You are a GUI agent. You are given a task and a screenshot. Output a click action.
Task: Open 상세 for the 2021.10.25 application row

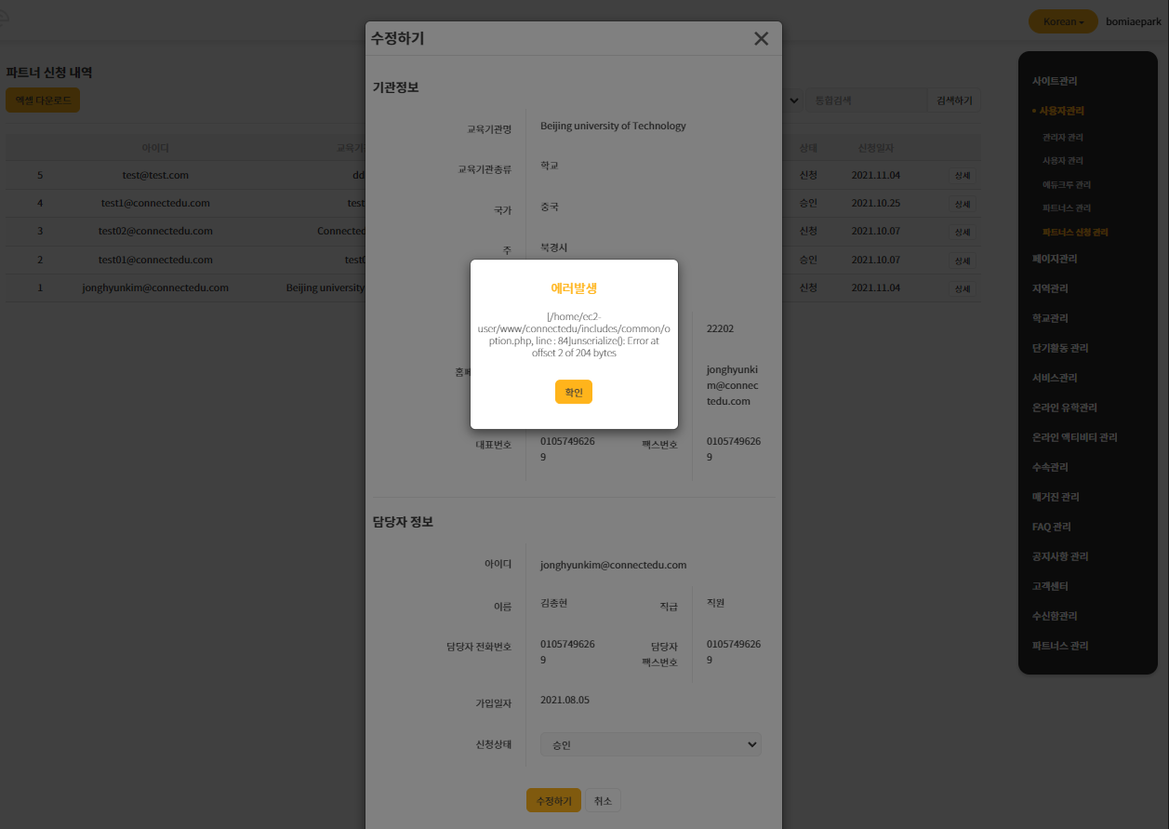click(963, 204)
